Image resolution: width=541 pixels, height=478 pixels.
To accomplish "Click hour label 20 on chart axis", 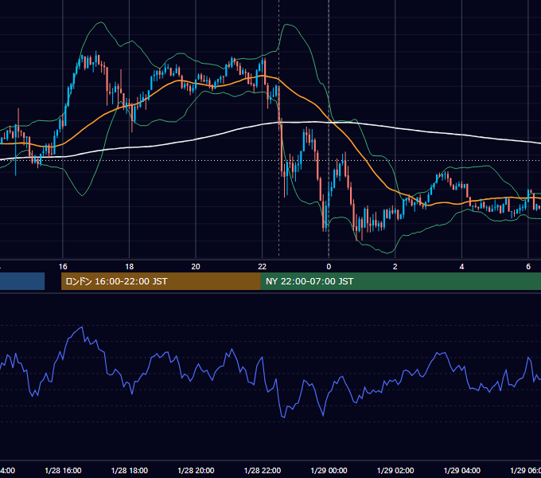I will pyautogui.click(x=196, y=266).
